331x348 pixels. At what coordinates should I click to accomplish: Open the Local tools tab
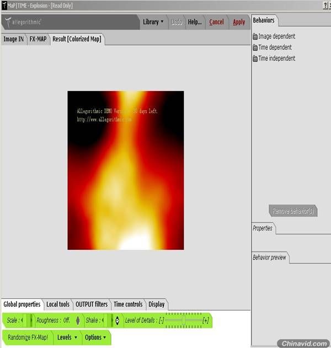click(58, 304)
